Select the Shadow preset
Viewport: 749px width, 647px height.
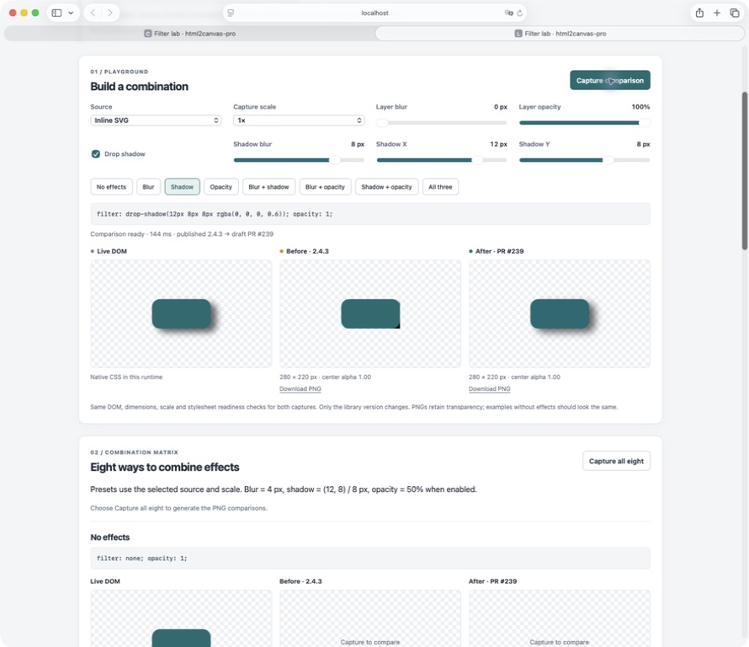coord(182,187)
